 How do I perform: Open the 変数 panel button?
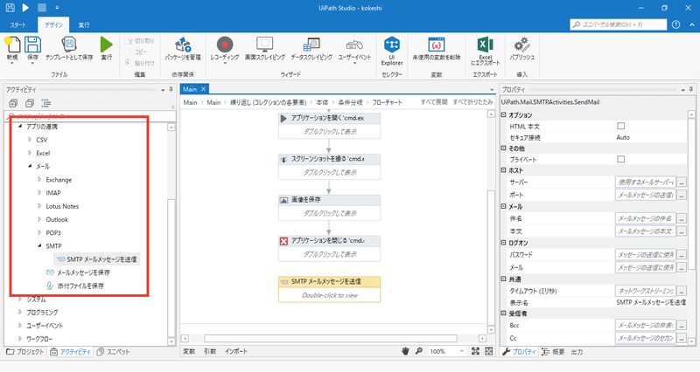(x=189, y=351)
